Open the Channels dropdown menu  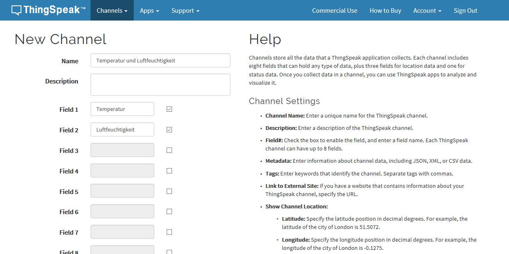click(112, 11)
